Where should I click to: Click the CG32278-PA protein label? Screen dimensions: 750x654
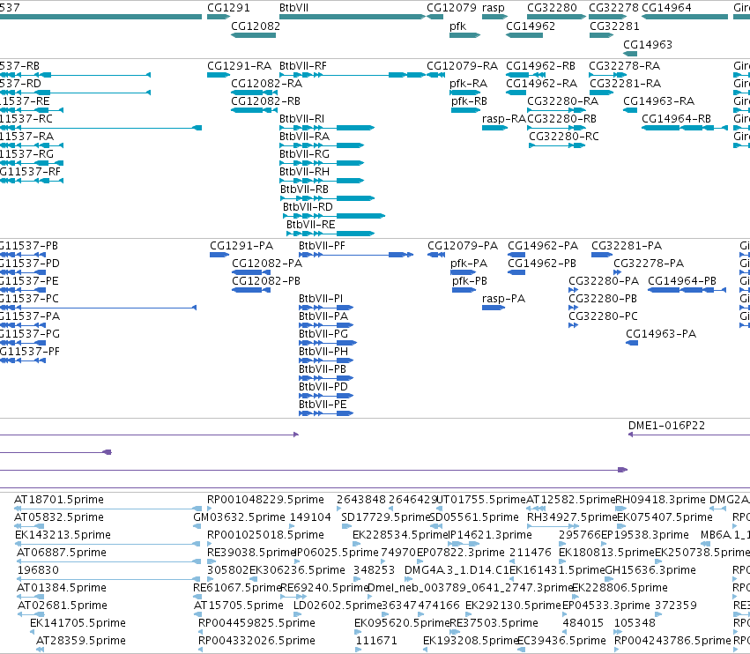tap(649, 264)
